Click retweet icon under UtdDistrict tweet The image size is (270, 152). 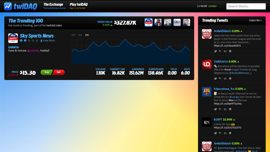pyautogui.click(x=225, y=78)
